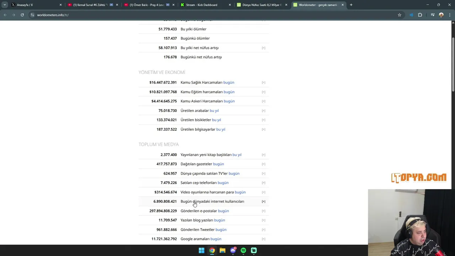Open Spotify from the taskbar
This screenshot has height=256, width=455.
click(x=243, y=250)
